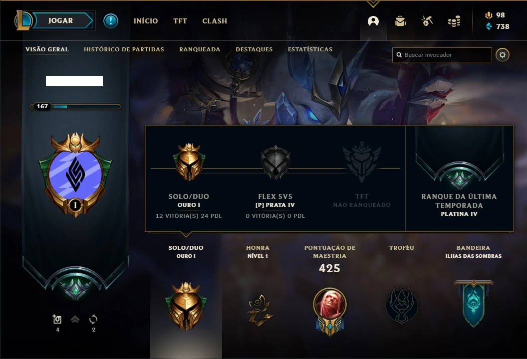
Task: Click the level 167 experience progress bar
Action: point(75,107)
